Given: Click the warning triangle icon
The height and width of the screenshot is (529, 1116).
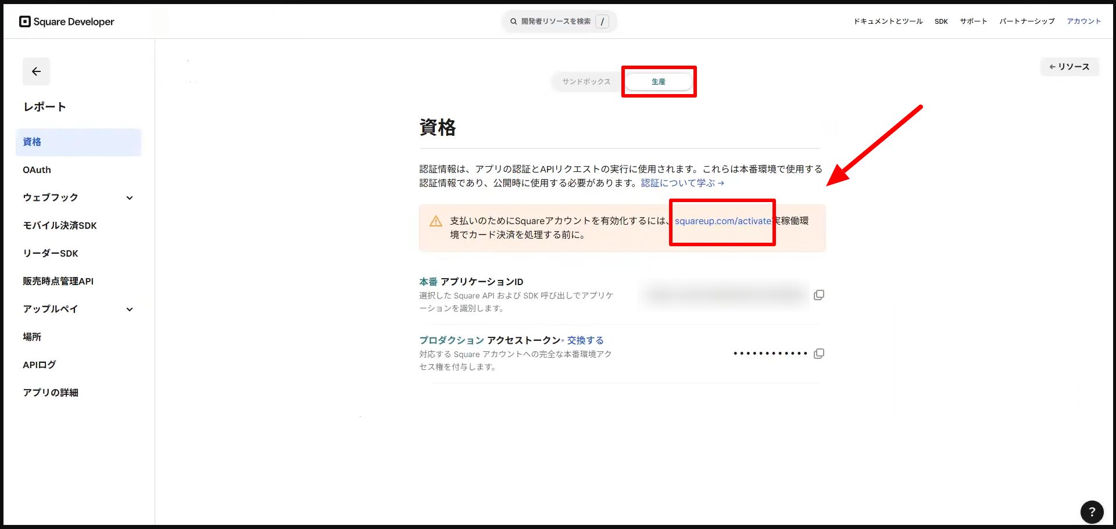Looking at the screenshot, I should pyautogui.click(x=436, y=221).
